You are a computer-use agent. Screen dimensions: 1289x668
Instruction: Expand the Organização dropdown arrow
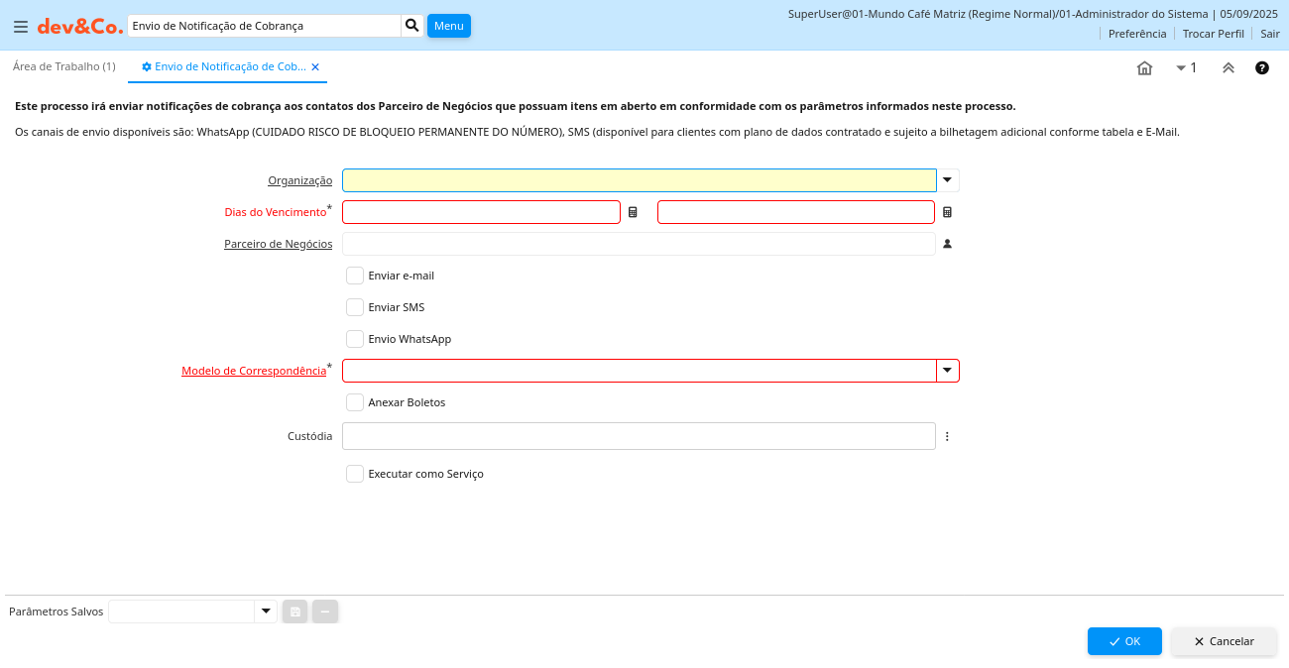[x=948, y=180]
